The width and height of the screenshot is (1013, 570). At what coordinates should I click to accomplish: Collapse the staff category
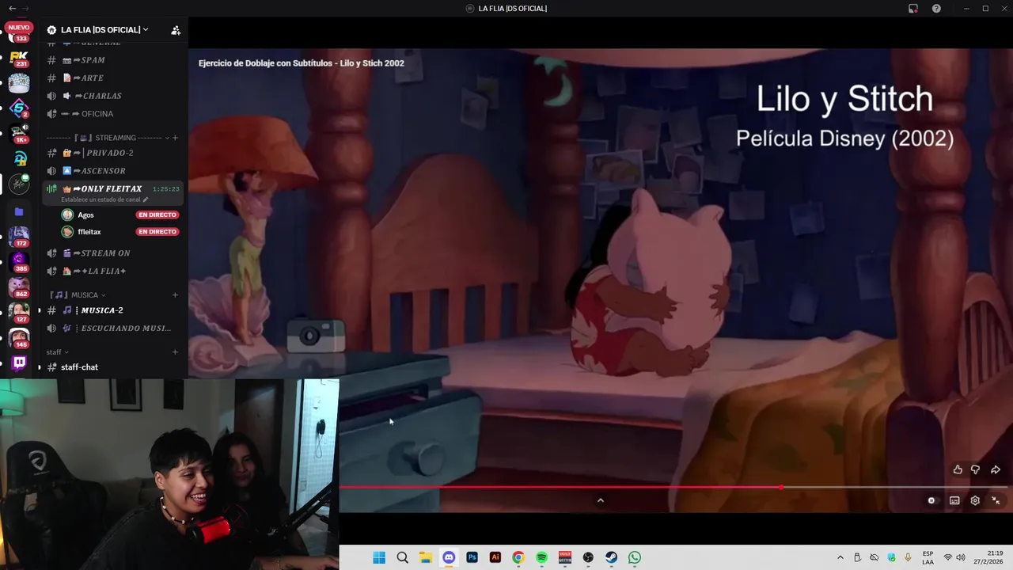(57, 352)
